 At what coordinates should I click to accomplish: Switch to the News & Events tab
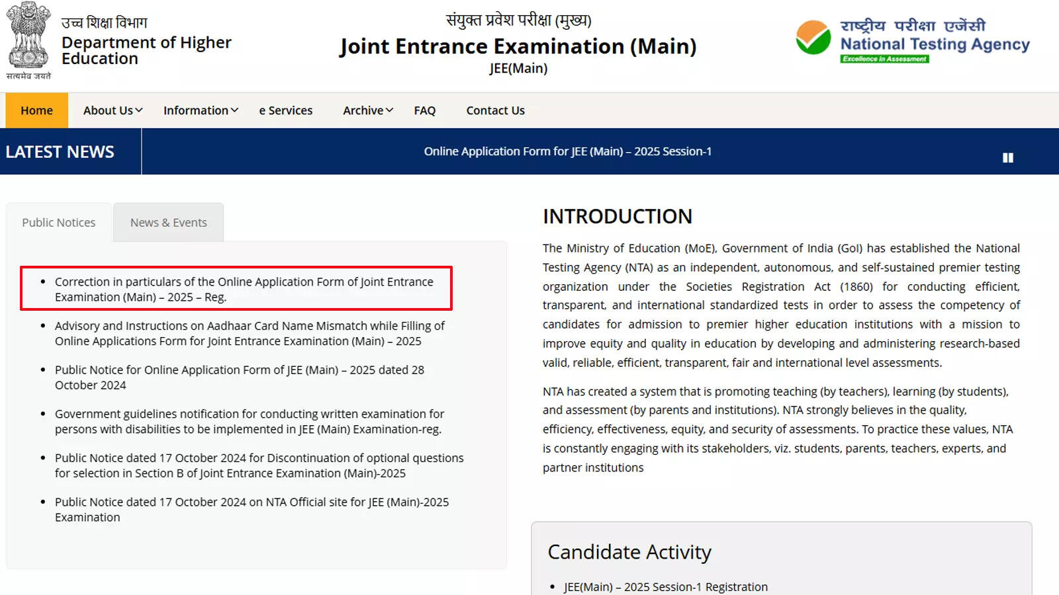pos(169,222)
